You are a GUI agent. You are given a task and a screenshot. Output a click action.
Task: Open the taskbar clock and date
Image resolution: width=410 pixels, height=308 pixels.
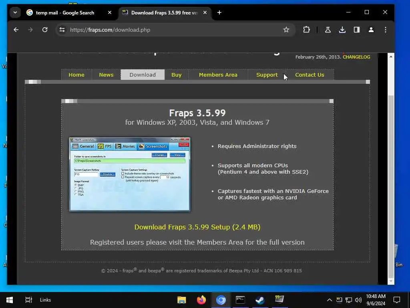(x=376, y=300)
